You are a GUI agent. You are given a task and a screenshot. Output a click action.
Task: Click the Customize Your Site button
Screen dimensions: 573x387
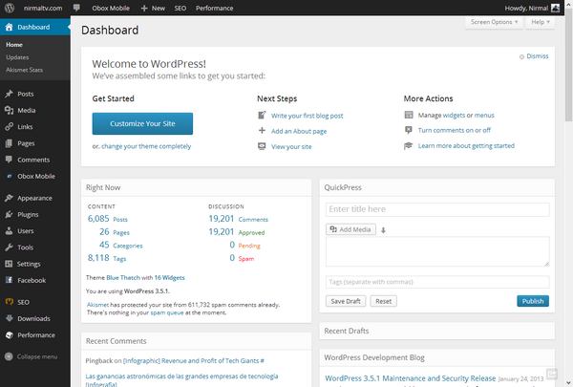[142, 123]
